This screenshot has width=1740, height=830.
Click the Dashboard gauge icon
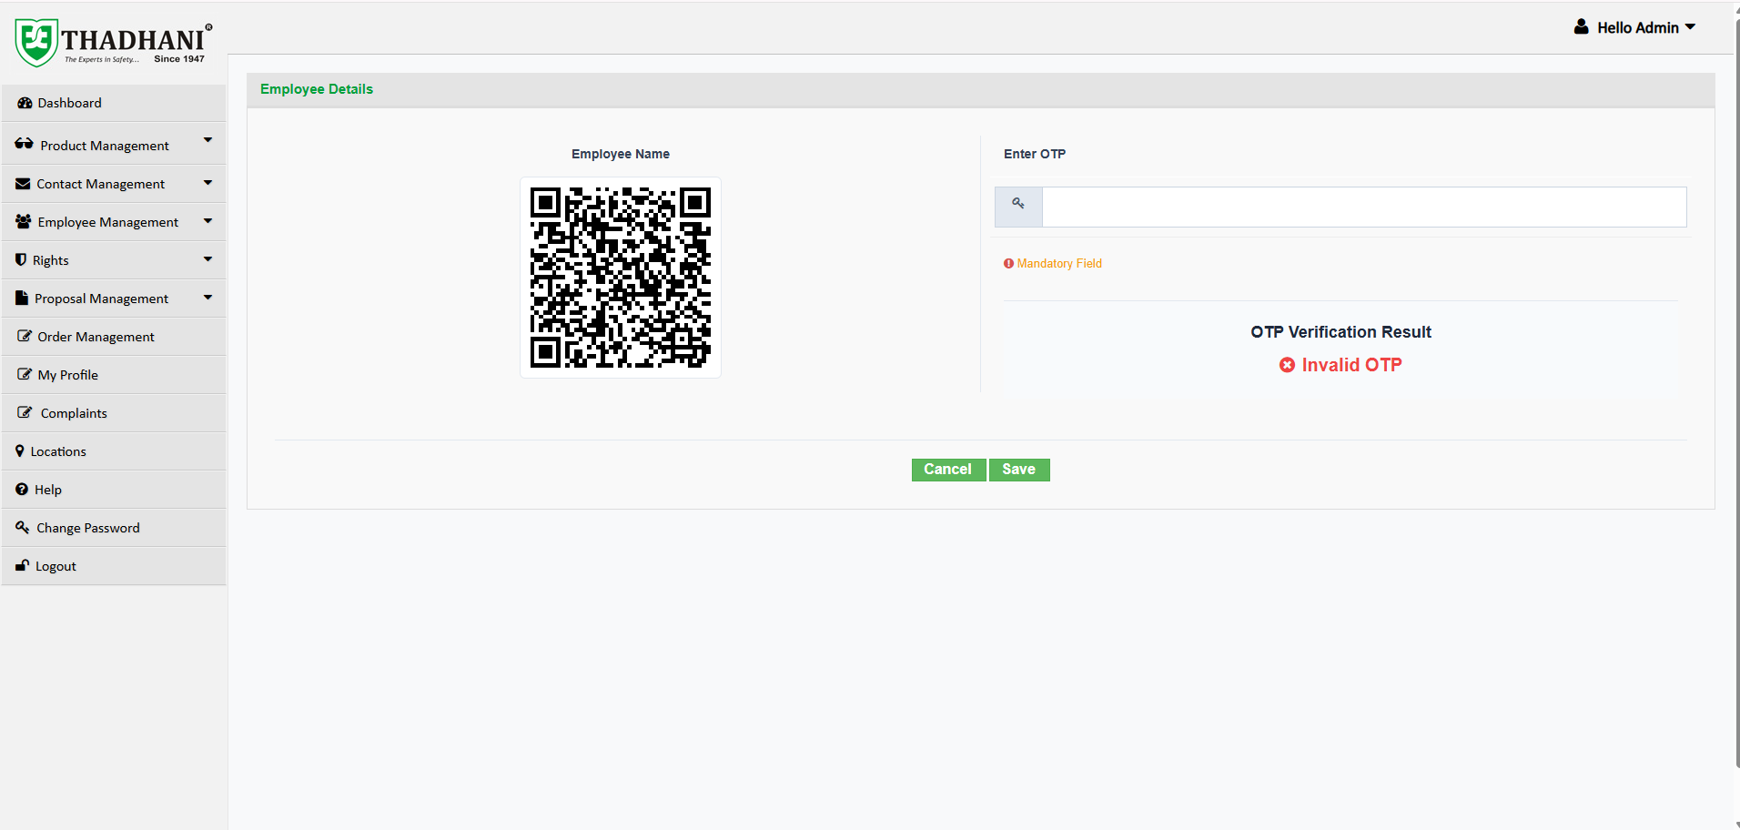pyautogui.click(x=25, y=103)
